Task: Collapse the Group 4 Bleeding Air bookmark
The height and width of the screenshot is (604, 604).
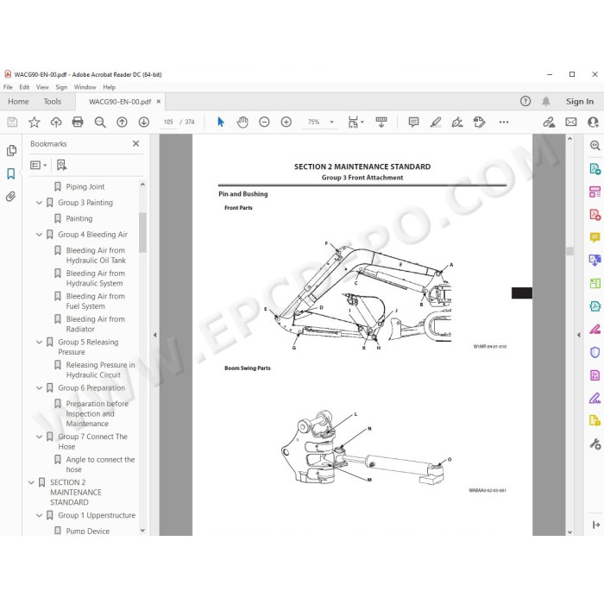Action: [39, 235]
